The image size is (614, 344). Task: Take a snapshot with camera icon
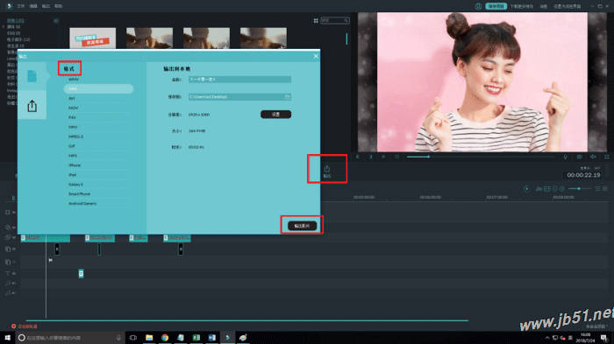tap(579, 157)
